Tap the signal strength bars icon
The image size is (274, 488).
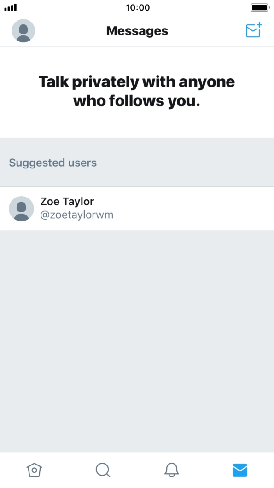click(x=10, y=7)
